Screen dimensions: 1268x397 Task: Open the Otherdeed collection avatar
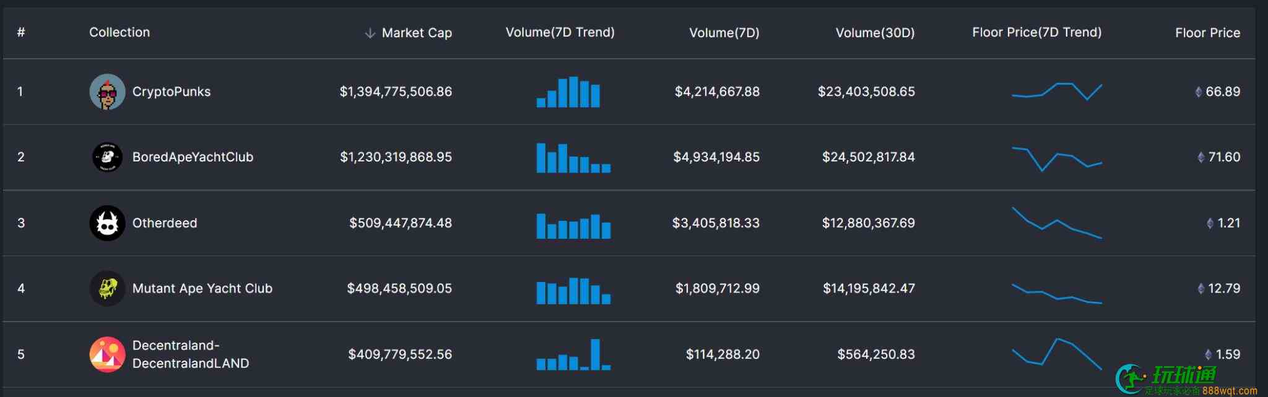point(107,223)
